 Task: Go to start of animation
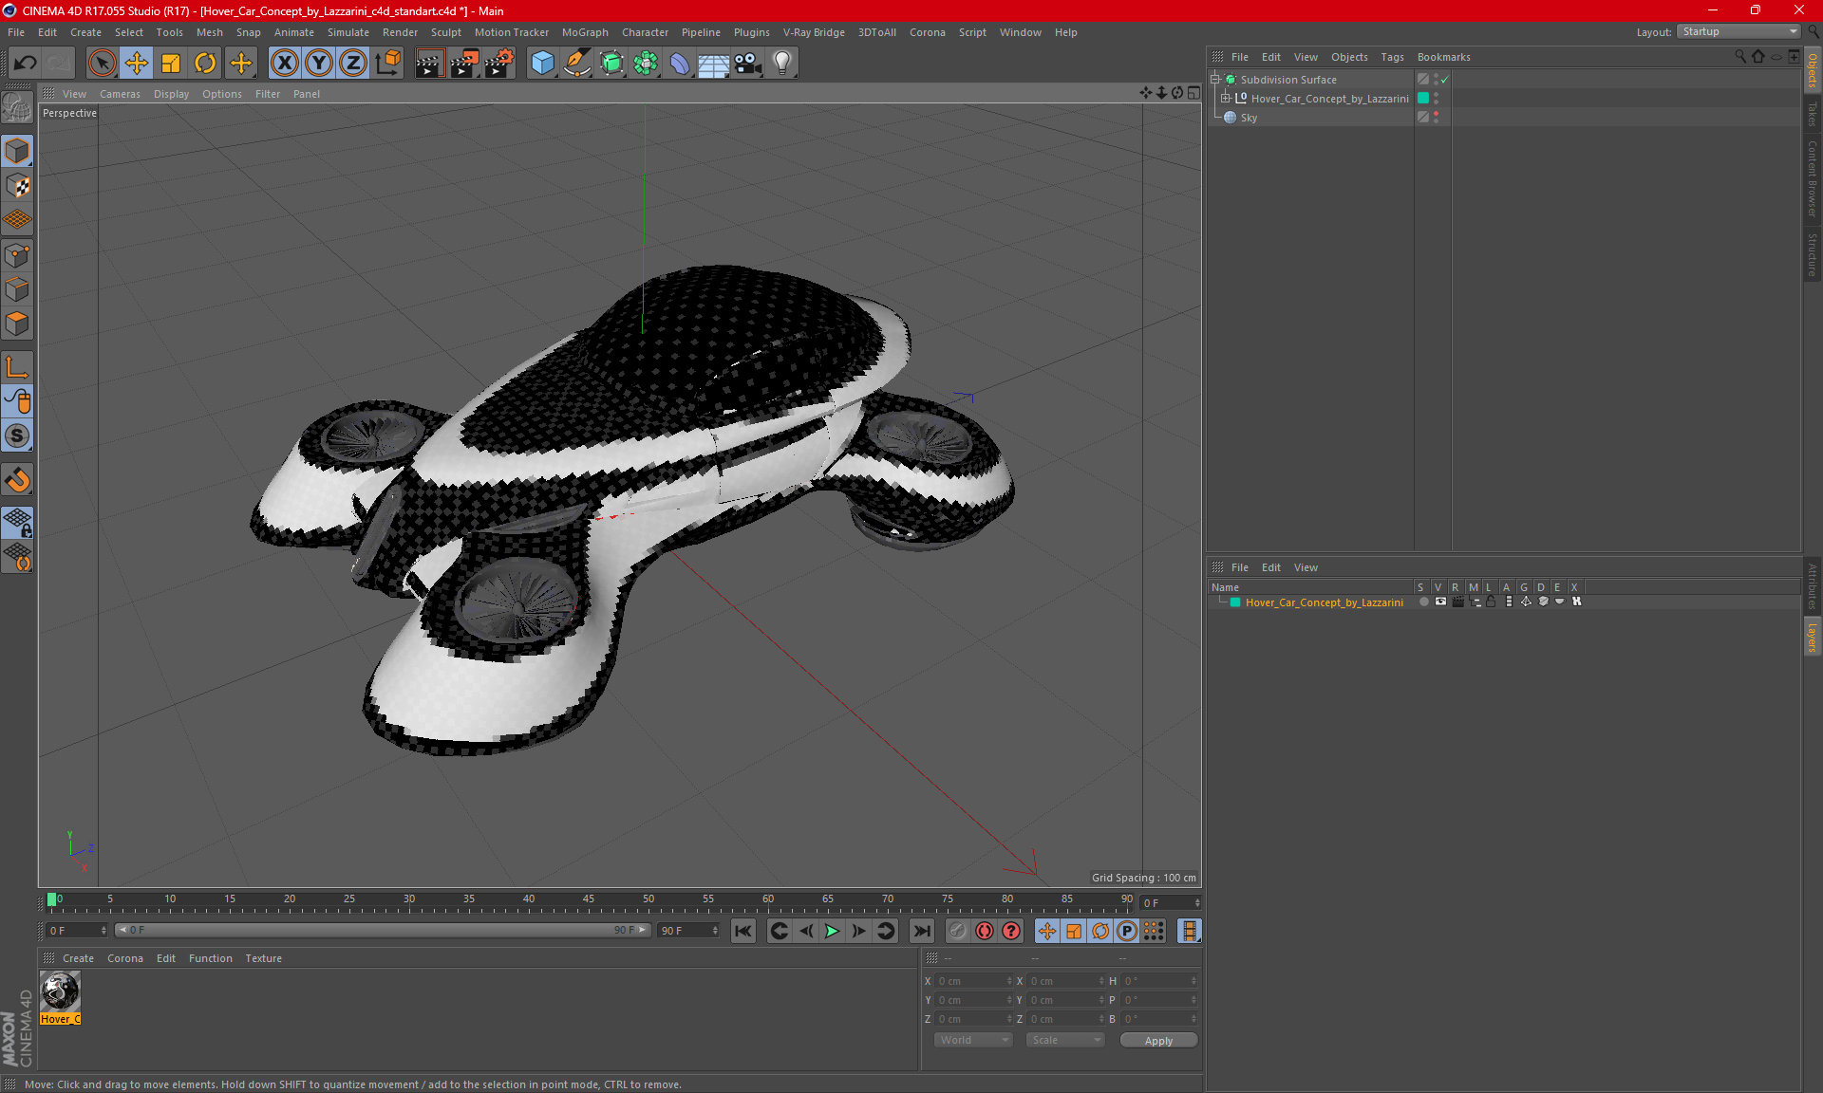coord(743,931)
